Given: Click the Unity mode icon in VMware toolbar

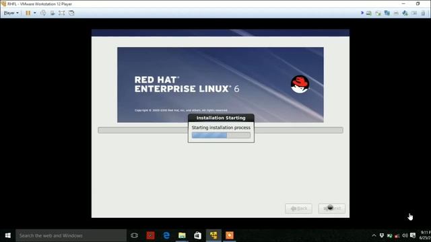Looking at the screenshot, I should [x=71, y=13].
